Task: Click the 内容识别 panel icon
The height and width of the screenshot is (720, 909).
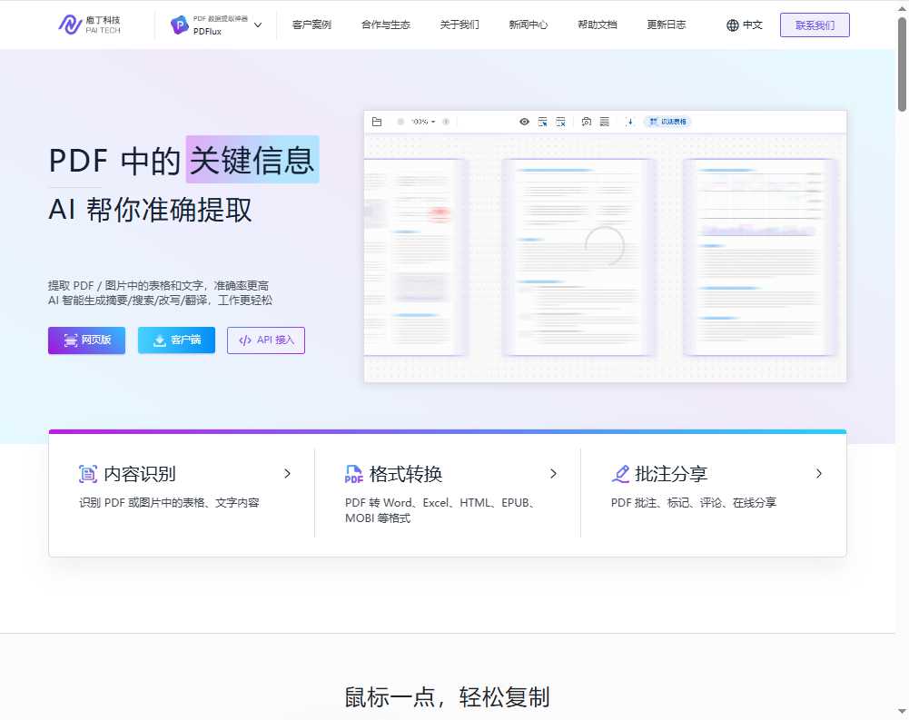Action: point(86,473)
